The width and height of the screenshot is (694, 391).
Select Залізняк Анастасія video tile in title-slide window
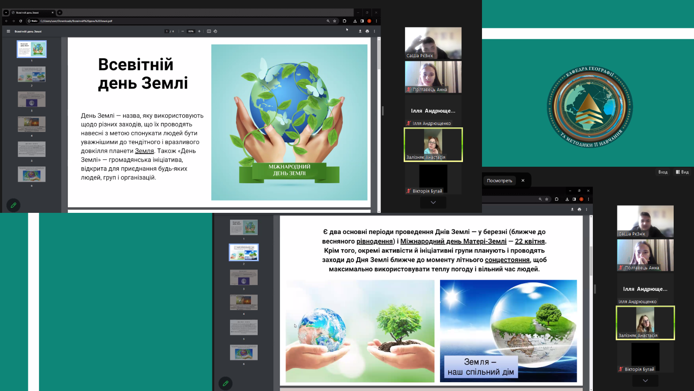click(x=433, y=145)
